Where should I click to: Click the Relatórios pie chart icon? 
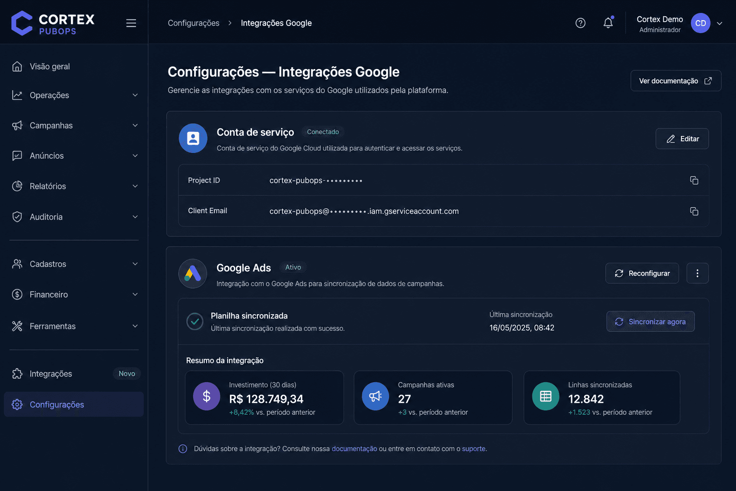[x=17, y=186]
